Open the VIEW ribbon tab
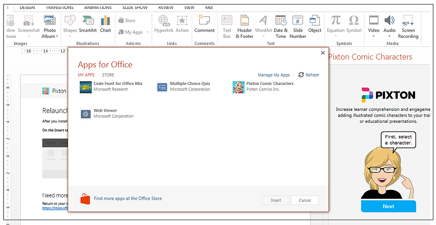 pyautogui.click(x=189, y=8)
